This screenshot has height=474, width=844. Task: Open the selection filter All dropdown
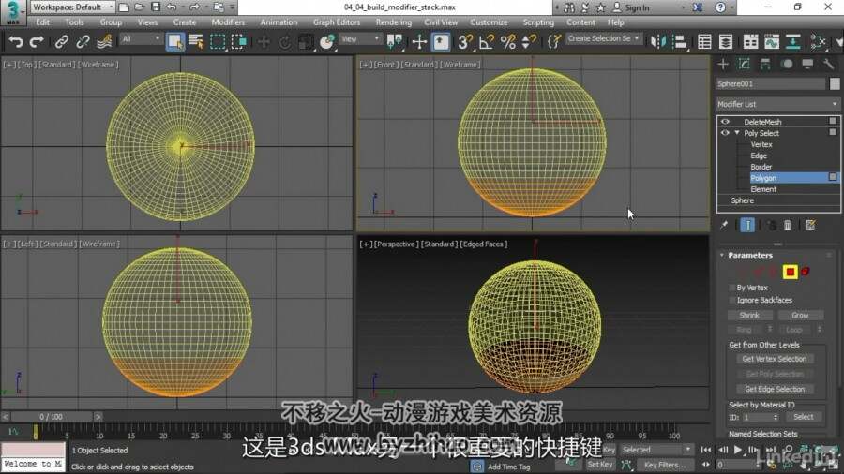tap(141, 39)
